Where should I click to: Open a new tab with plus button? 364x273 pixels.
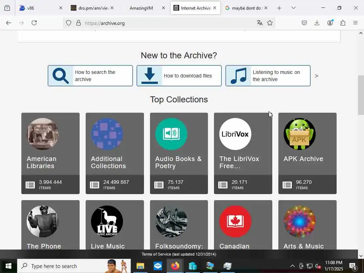point(279,8)
